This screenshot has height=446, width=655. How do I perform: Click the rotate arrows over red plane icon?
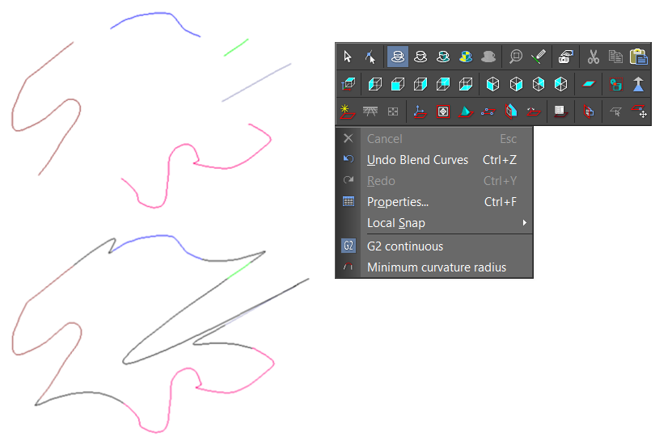click(x=534, y=111)
